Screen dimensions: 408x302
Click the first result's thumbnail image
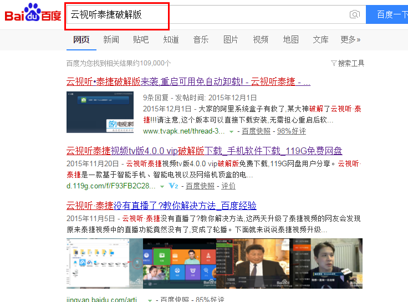coord(100,112)
